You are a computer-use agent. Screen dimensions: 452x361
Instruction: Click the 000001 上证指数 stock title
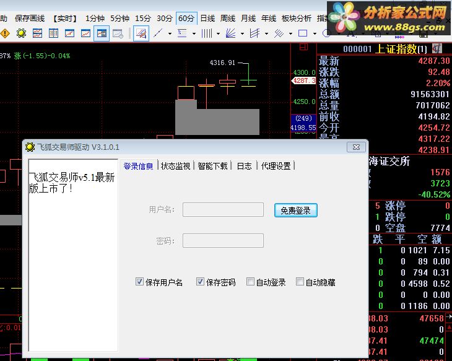[x=385, y=49]
